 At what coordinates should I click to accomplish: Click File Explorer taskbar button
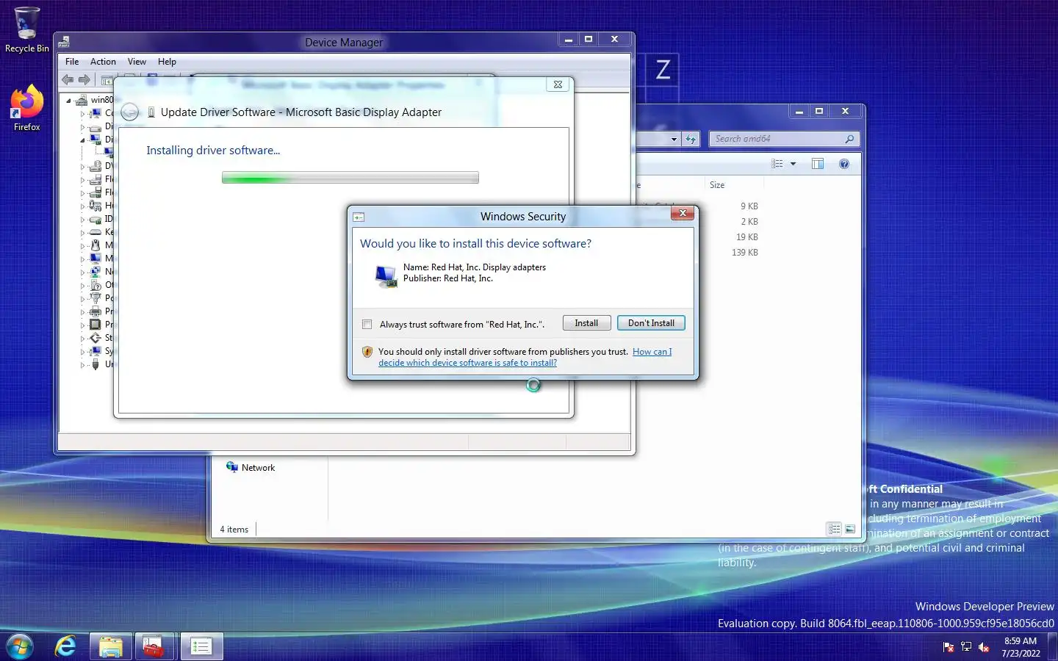(x=111, y=646)
